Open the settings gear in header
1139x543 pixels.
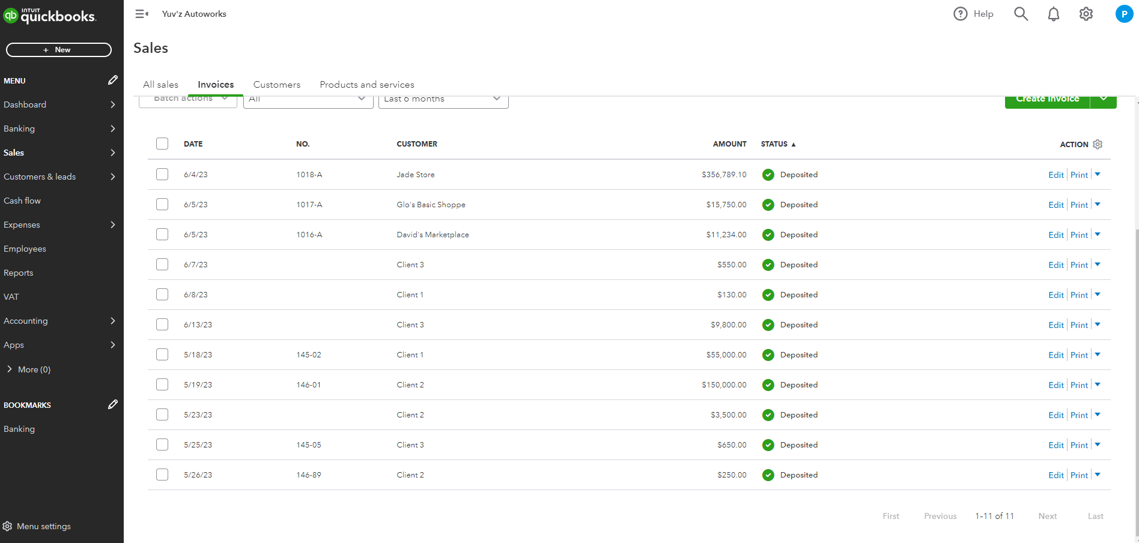1086,14
